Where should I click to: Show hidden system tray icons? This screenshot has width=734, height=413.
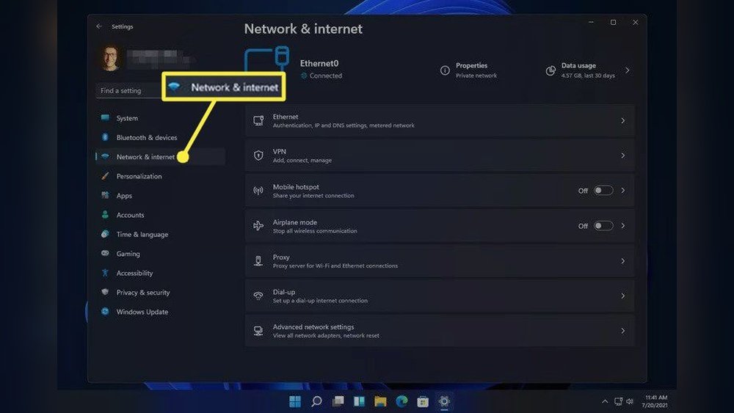605,401
